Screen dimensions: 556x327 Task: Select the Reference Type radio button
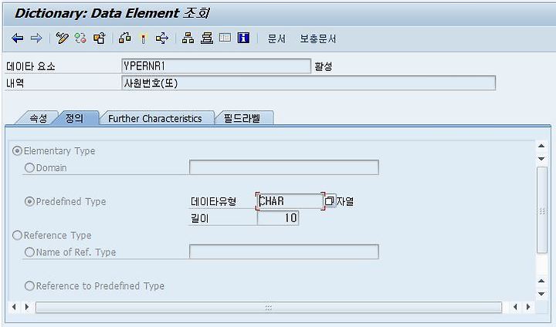pos(17,235)
